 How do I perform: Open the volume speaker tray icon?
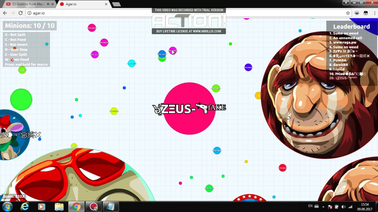tap(343, 207)
